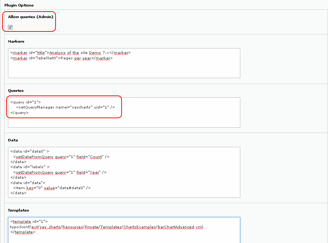Click the closing </query> tag

pyautogui.click(x=19, y=112)
